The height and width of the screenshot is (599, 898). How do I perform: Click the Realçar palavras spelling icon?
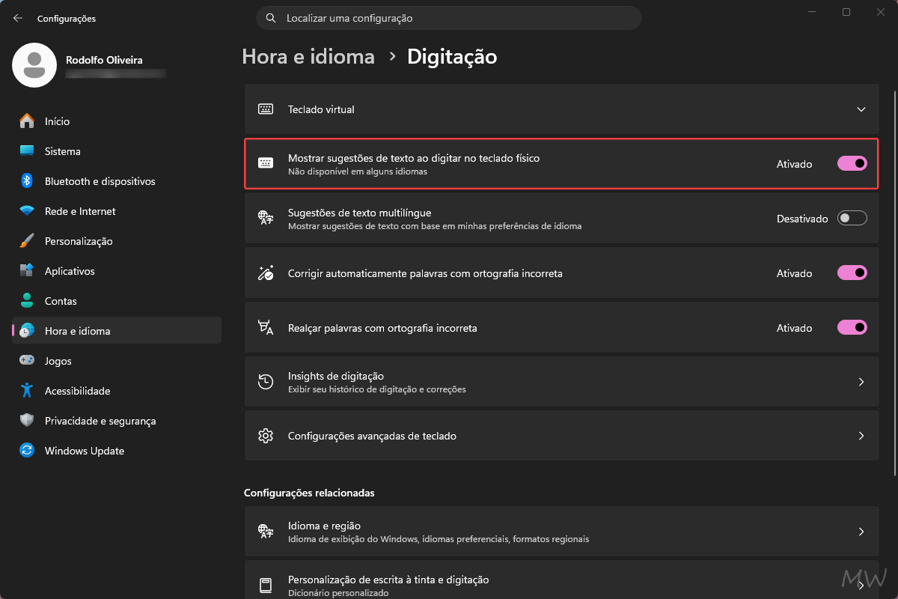pyautogui.click(x=266, y=328)
